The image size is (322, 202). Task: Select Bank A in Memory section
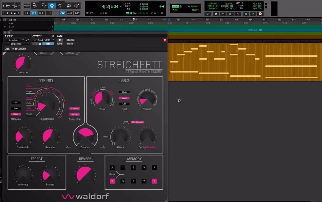pyautogui.click(x=112, y=167)
